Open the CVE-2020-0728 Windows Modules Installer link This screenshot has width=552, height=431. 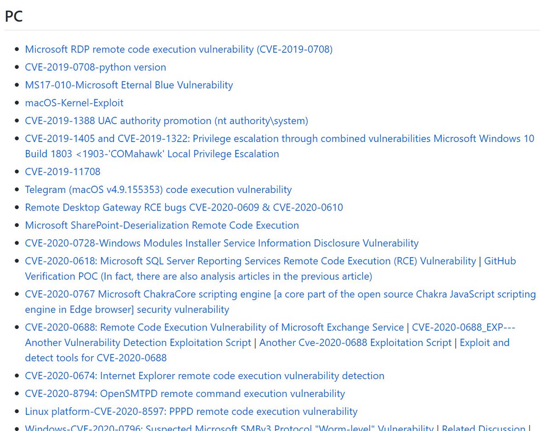tap(222, 243)
